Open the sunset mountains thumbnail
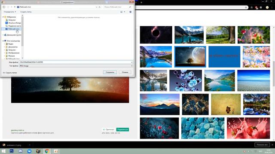This screenshot has height=154, width=275. (160, 104)
